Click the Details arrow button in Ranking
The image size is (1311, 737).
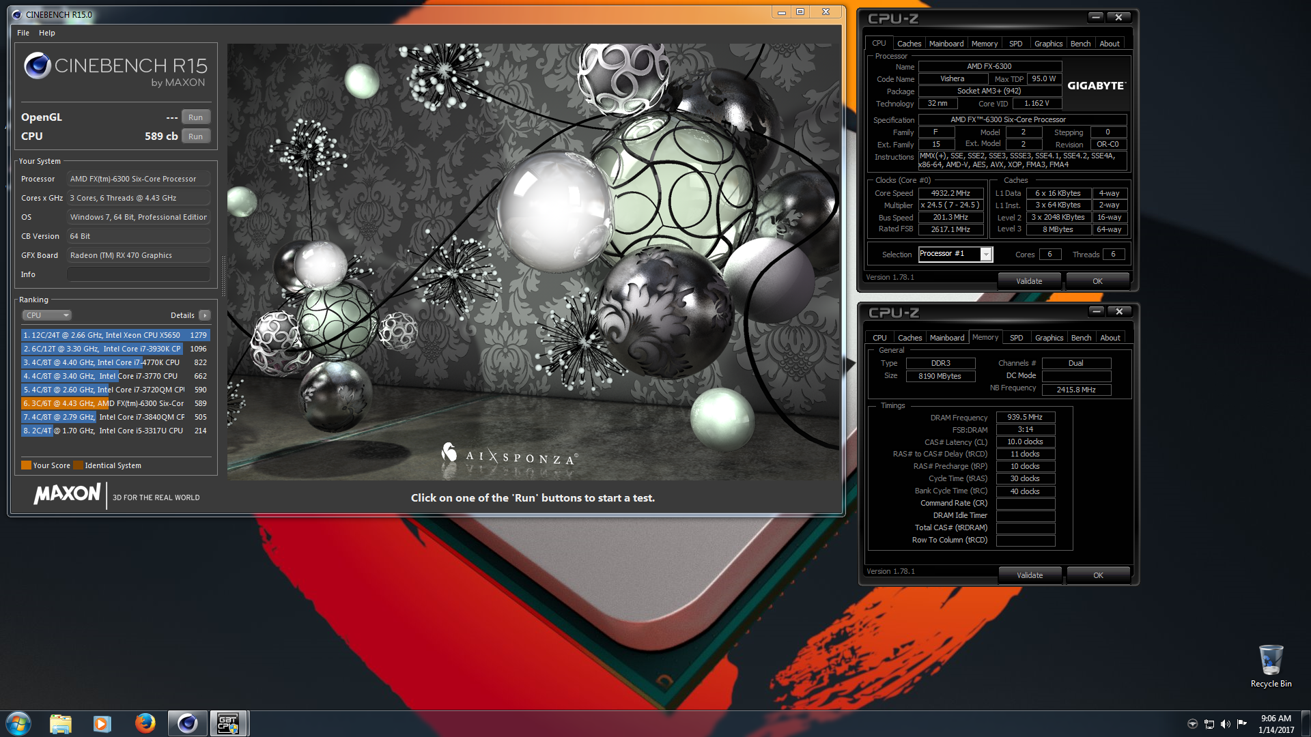(x=204, y=315)
